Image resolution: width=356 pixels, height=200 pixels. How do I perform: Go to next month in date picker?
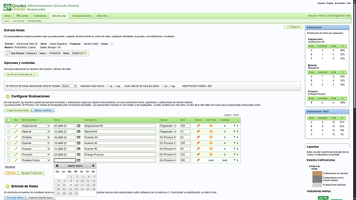93,166
